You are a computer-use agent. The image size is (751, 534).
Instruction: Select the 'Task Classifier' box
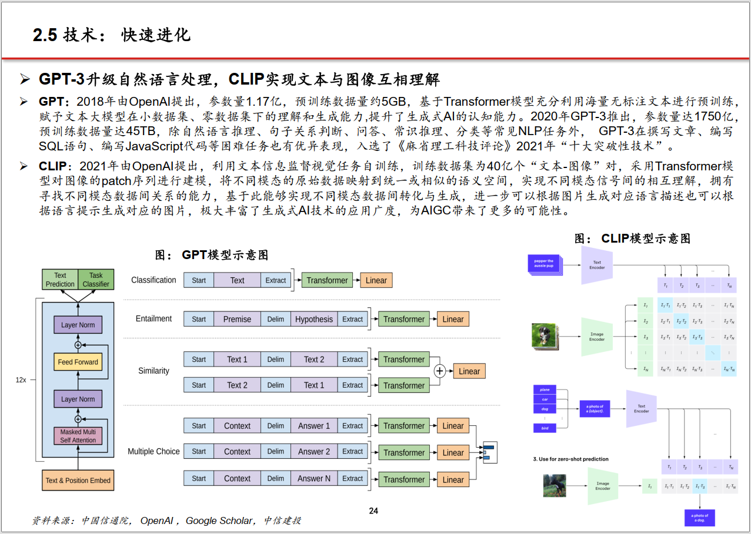tap(96, 280)
